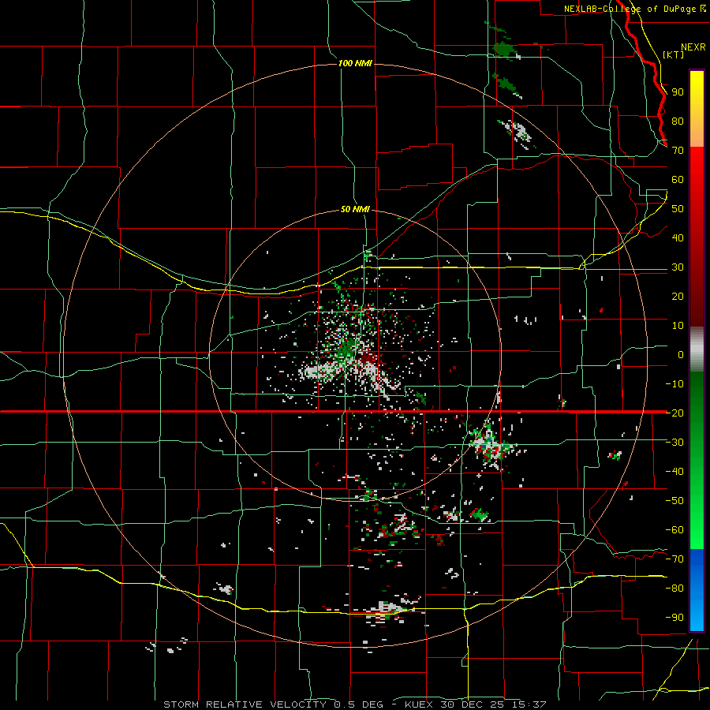Click the -10 value on velocity scale
710x710 pixels.
pos(674,384)
